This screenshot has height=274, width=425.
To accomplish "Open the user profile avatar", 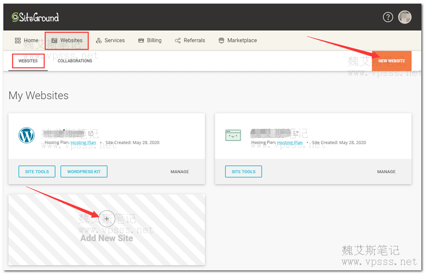I will coord(405,17).
